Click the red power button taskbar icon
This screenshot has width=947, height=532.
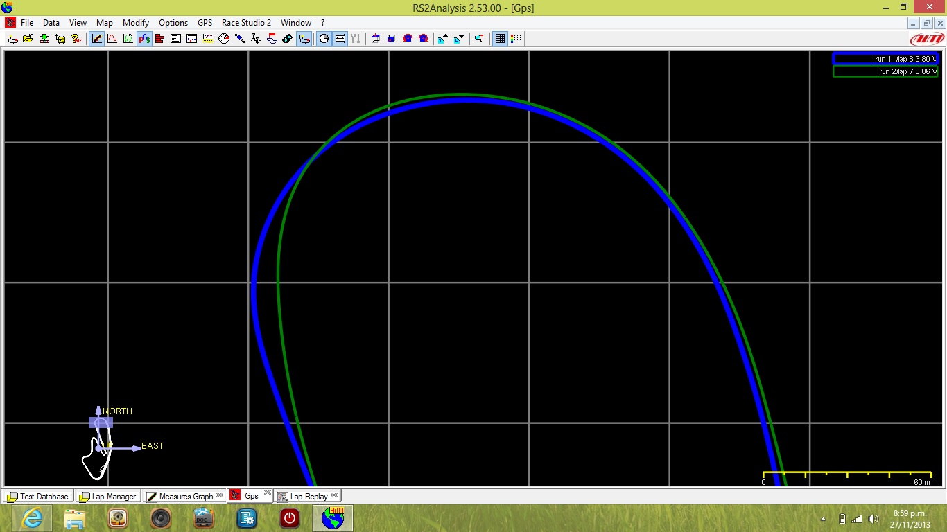(x=290, y=518)
